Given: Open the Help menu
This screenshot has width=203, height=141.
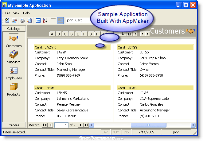Looking at the screenshot, I should point(26,13).
